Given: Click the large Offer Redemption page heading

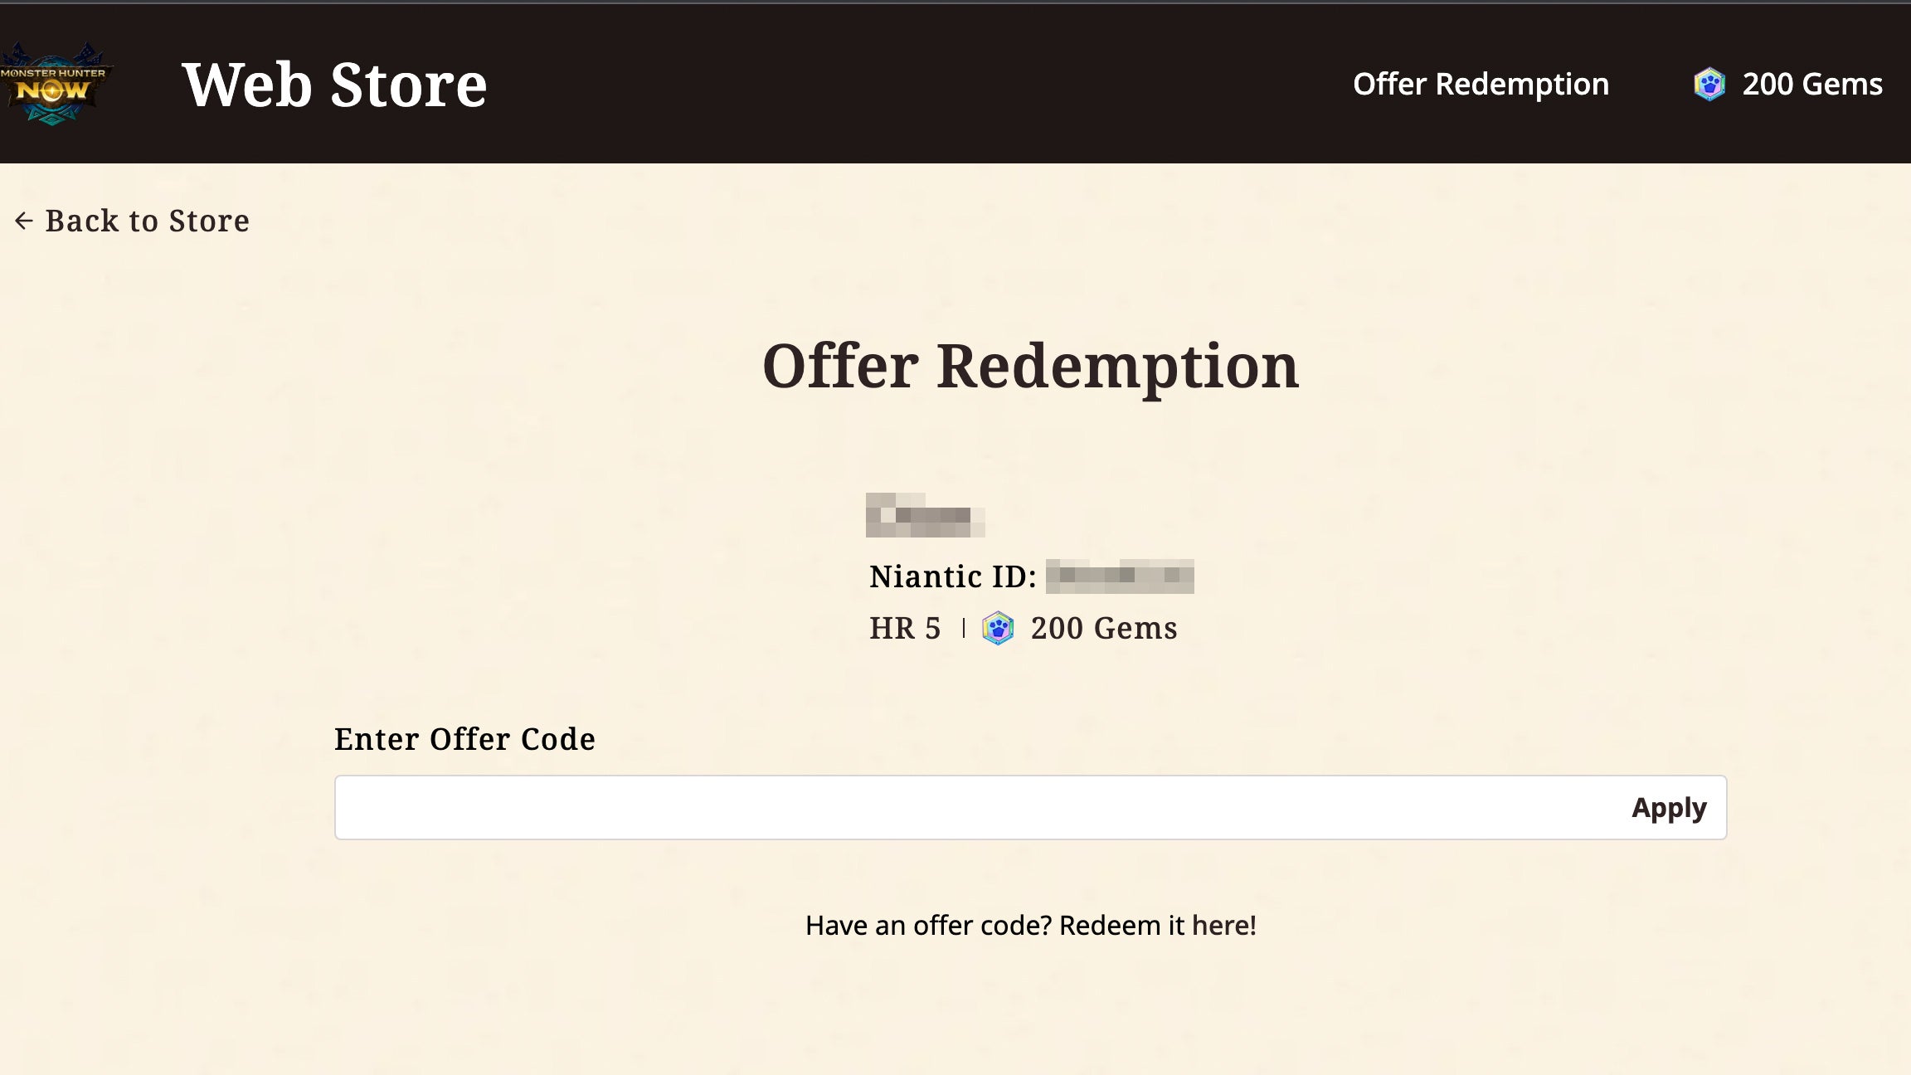Looking at the screenshot, I should [x=1030, y=366].
